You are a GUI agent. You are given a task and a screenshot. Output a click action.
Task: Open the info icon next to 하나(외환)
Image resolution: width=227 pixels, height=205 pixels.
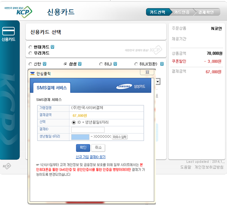pos(162,64)
